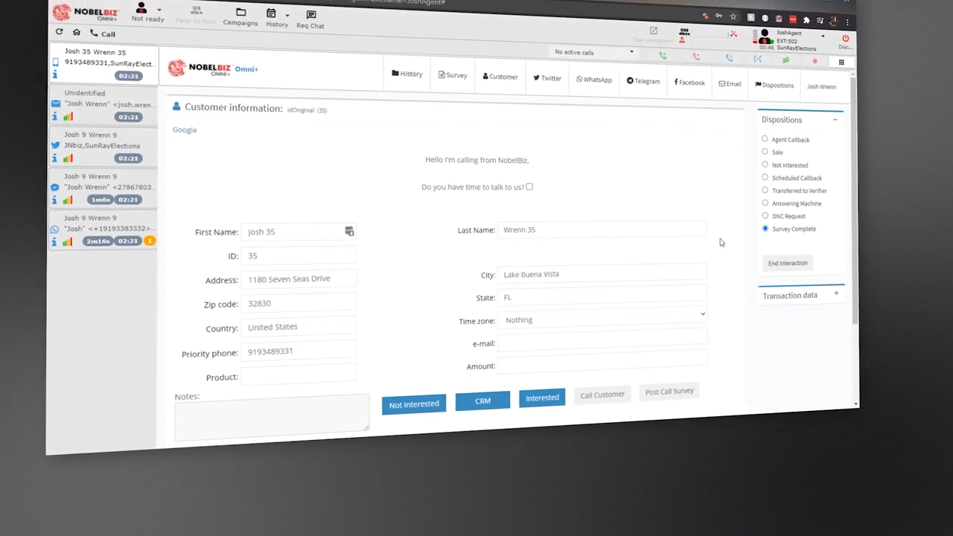Switch to the Survey tab

pos(453,75)
